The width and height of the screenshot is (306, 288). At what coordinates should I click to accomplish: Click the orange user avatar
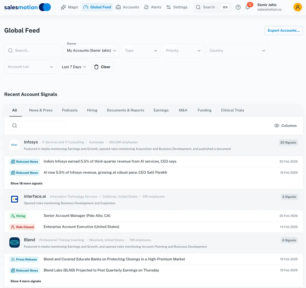(x=297, y=7)
